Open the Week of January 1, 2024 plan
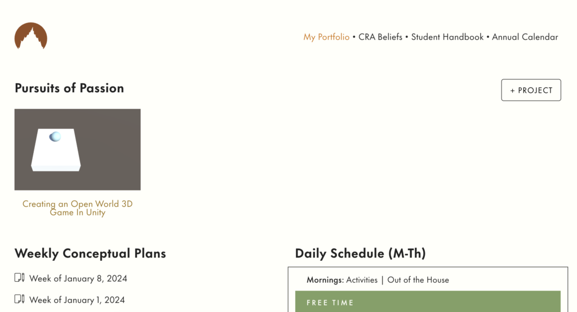Screen dimensions: 577x312 pos(77,300)
